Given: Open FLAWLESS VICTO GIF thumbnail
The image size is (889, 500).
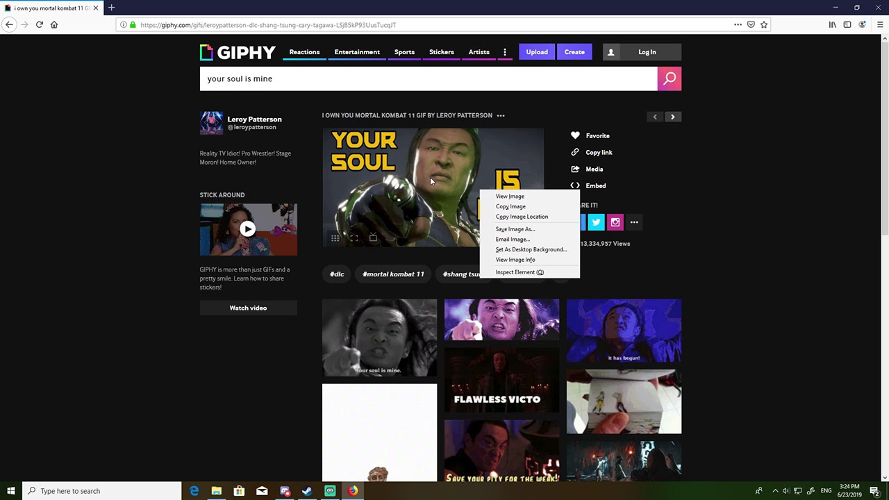Looking at the screenshot, I should (x=501, y=381).
